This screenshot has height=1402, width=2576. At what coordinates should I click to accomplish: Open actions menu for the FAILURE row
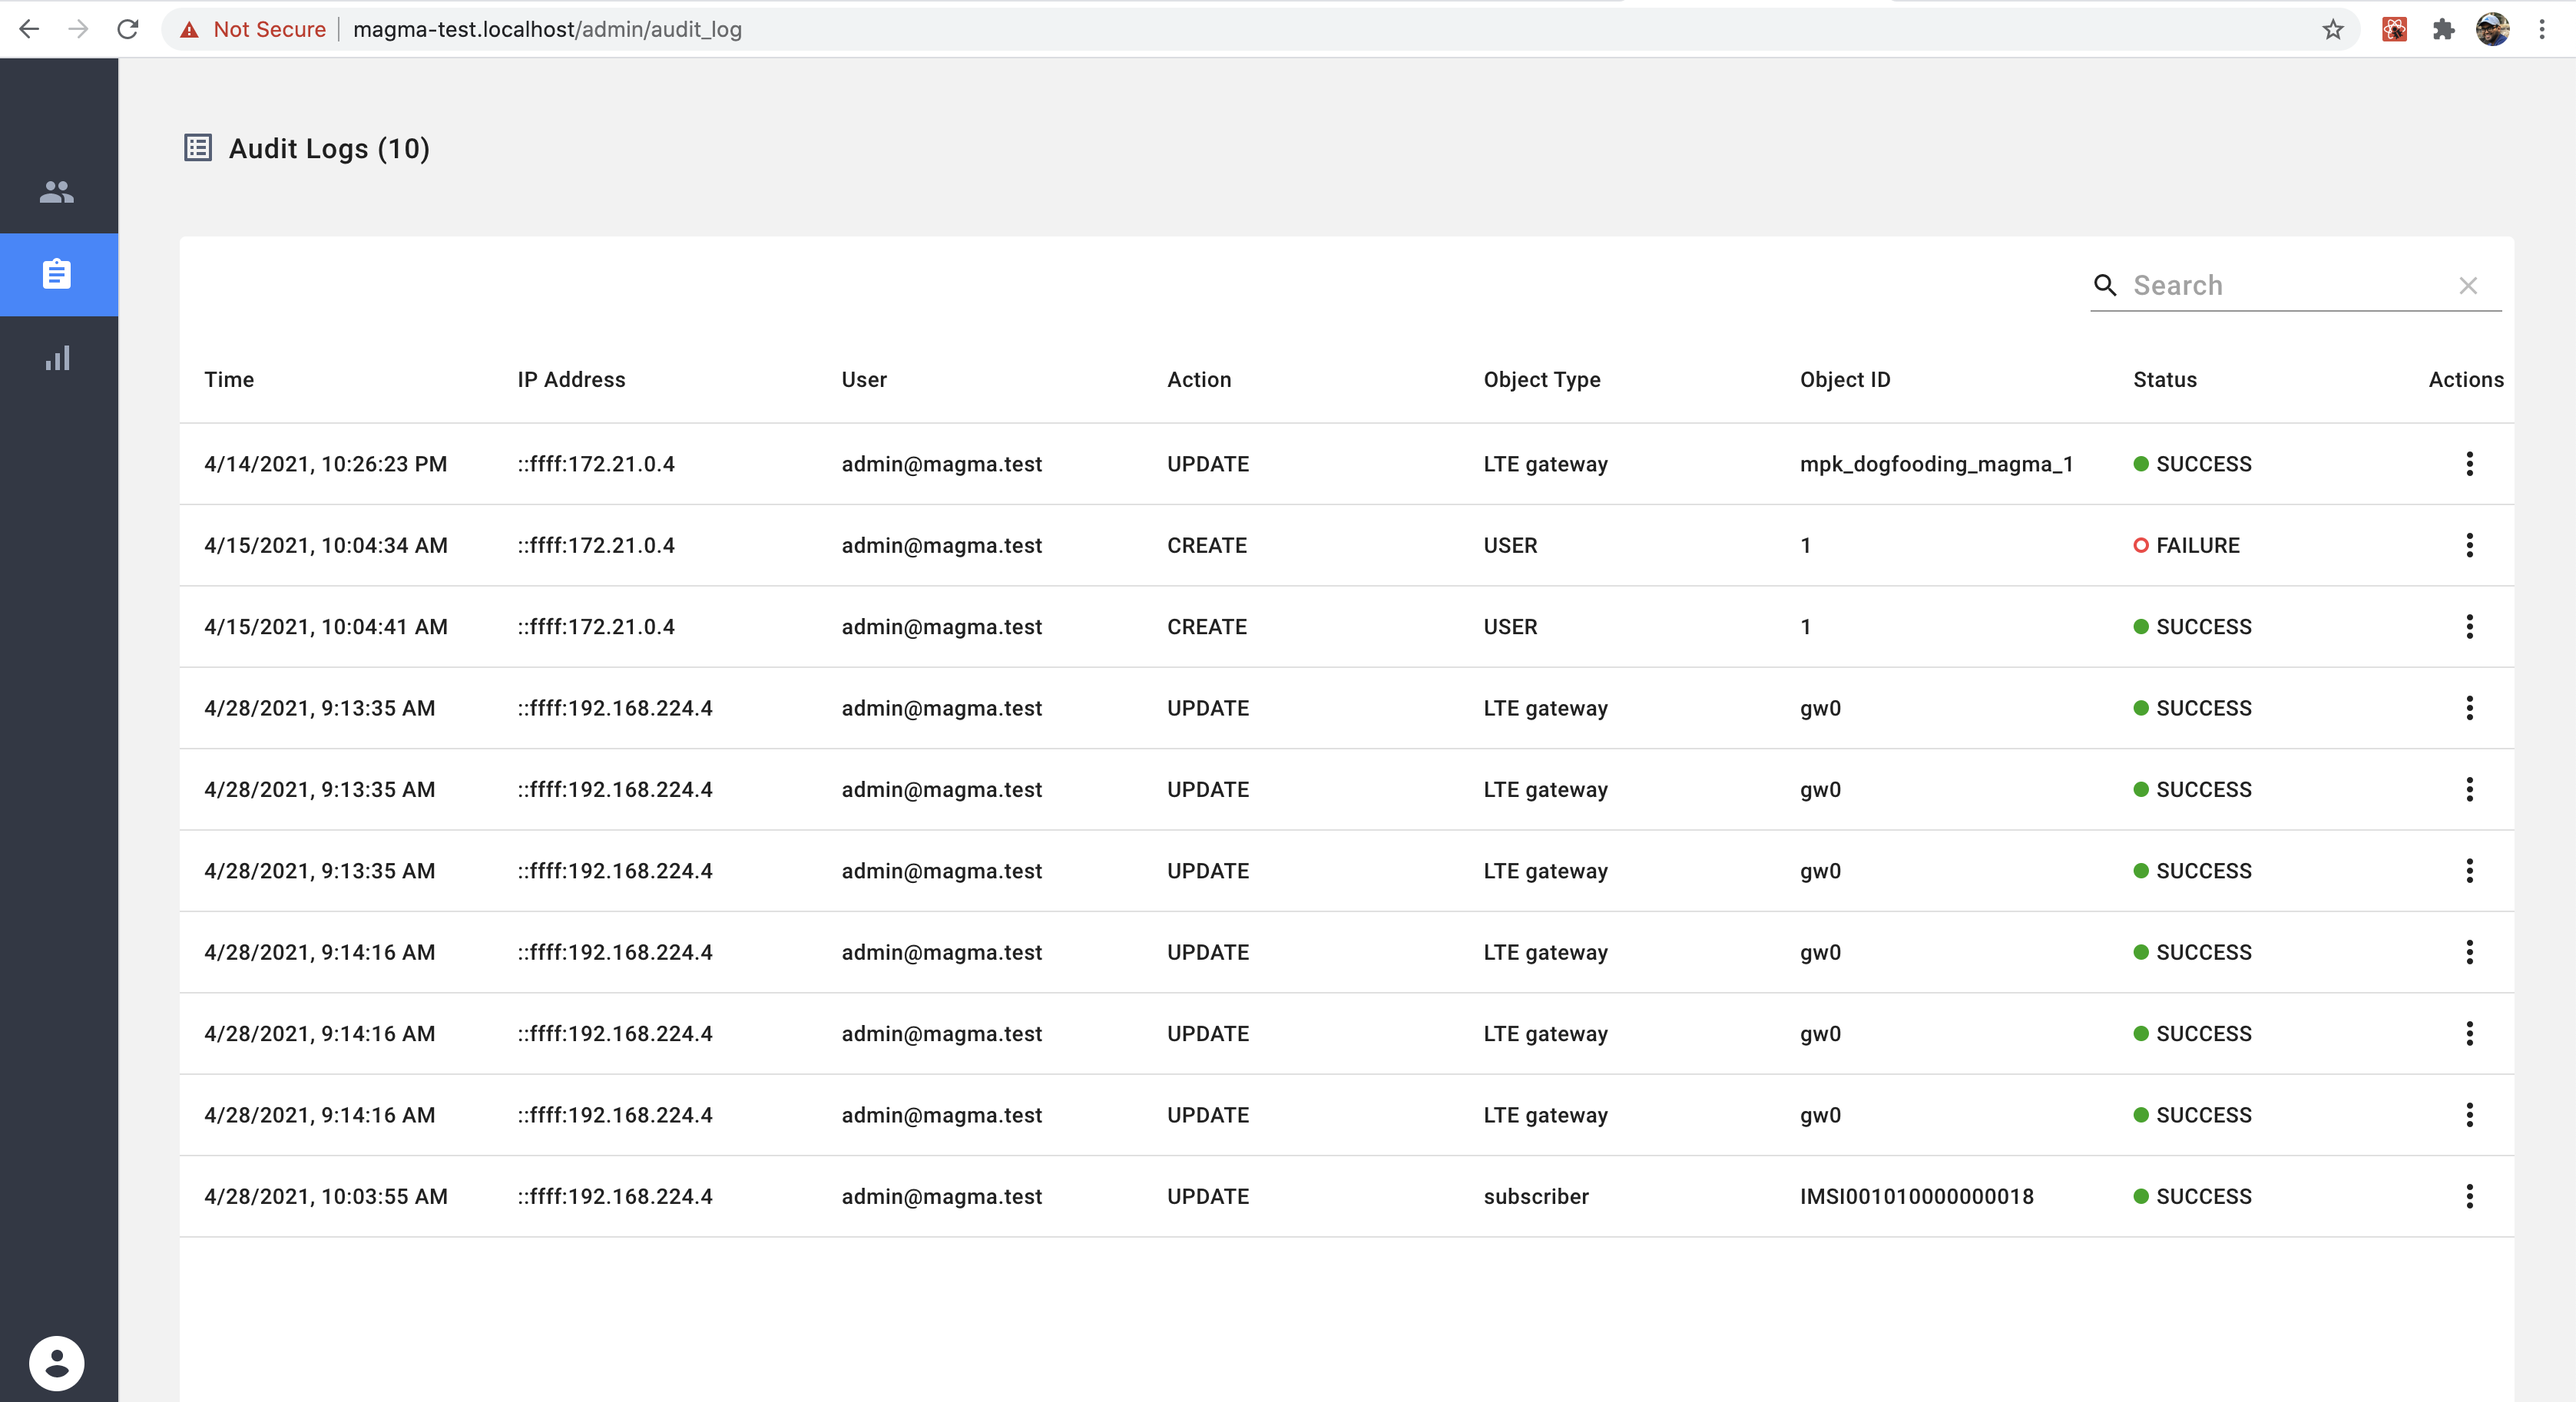coord(2471,545)
